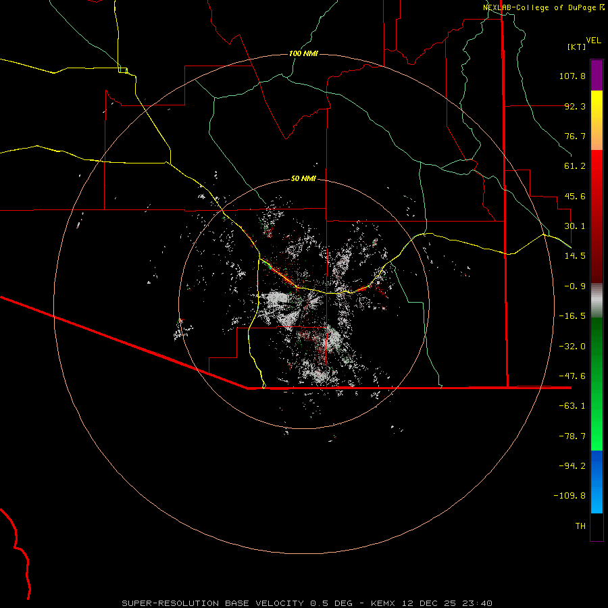Pick the gray near-zero segment of the scale
The height and width of the screenshot is (608, 608).
tap(597, 301)
